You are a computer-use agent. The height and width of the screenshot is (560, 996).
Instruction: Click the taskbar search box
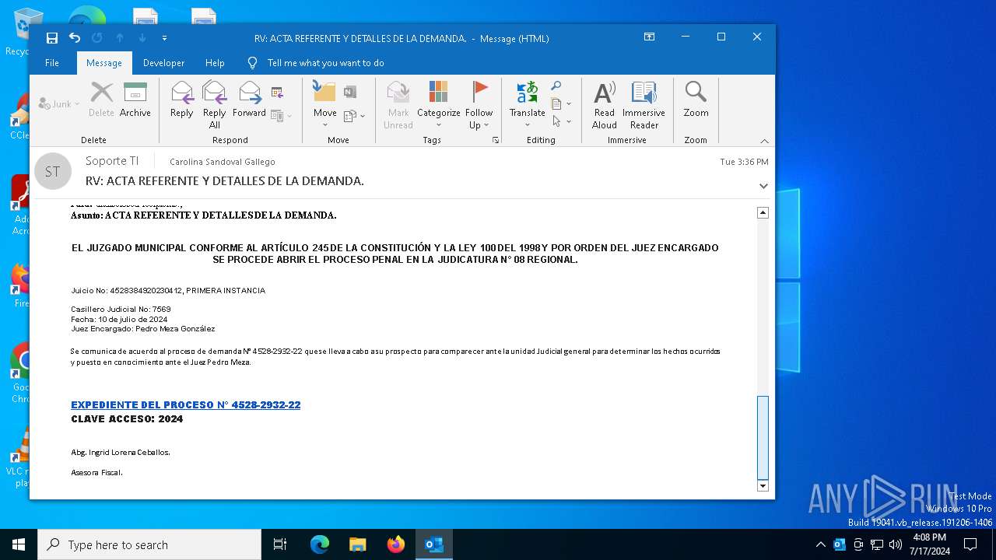pos(149,544)
